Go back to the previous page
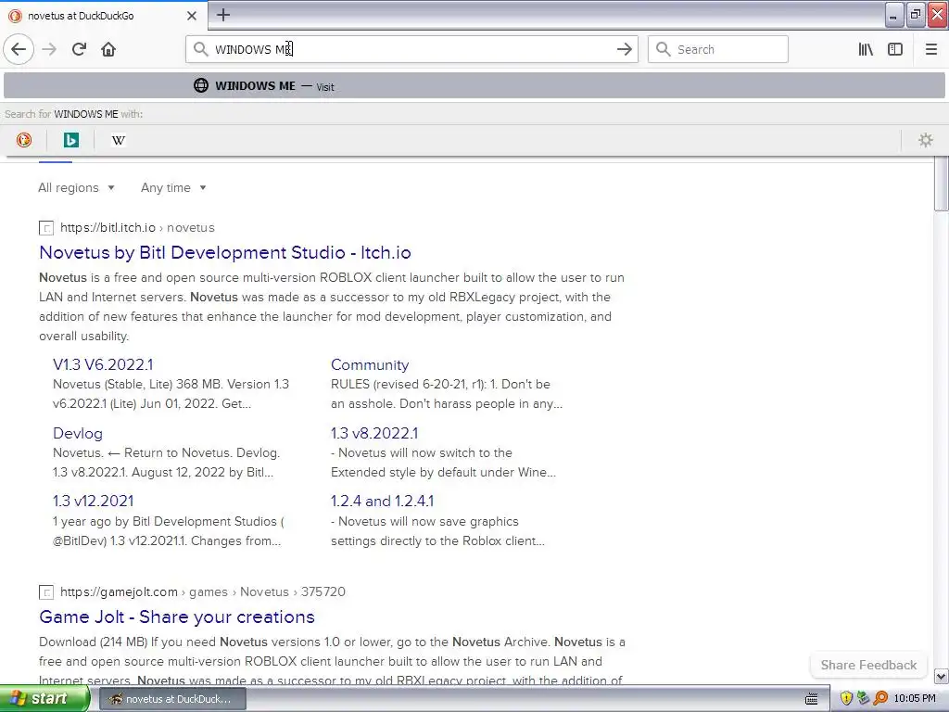Viewport: 949px width, 712px height. point(19,49)
